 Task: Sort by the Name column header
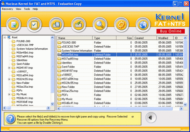pyautogui.click(x=75, y=38)
